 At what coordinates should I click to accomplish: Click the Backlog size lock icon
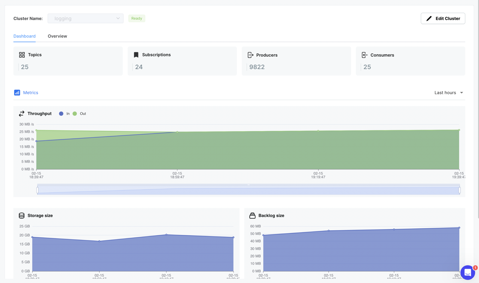(253, 215)
